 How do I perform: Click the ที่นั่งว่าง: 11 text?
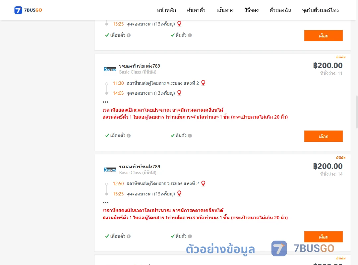pos(331,73)
